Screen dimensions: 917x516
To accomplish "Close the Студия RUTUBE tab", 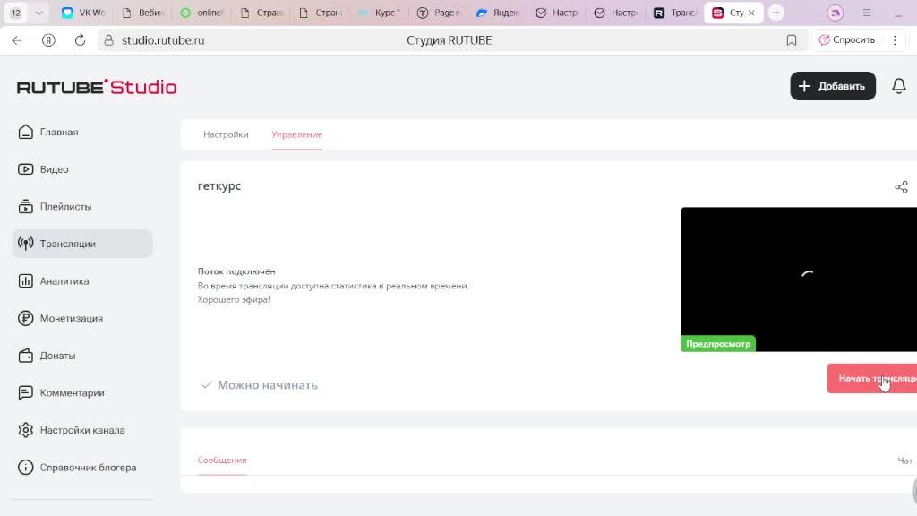I will 751,13.
